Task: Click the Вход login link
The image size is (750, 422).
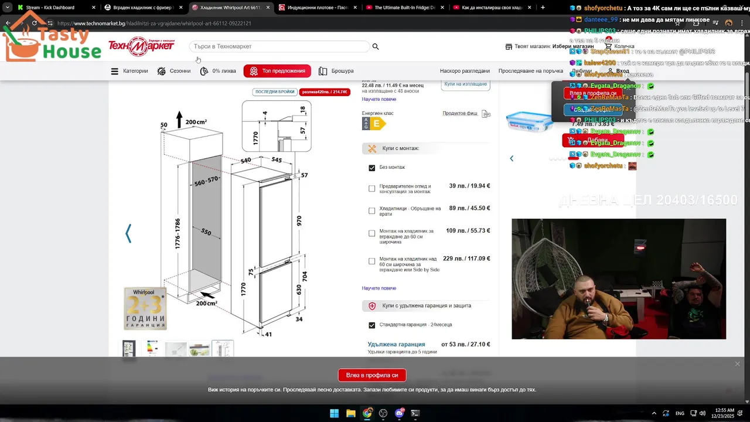Action: tap(622, 71)
